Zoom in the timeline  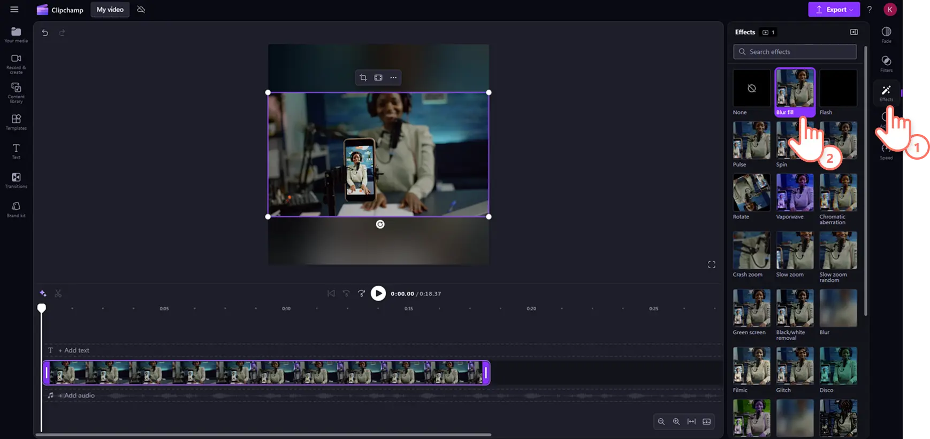tap(676, 421)
